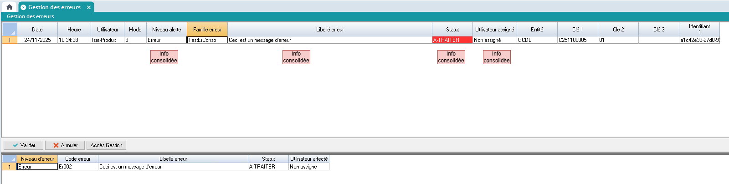729x184 pixels.
Task: Select the upper grid's select-all corner
Action: [x=10, y=30]
